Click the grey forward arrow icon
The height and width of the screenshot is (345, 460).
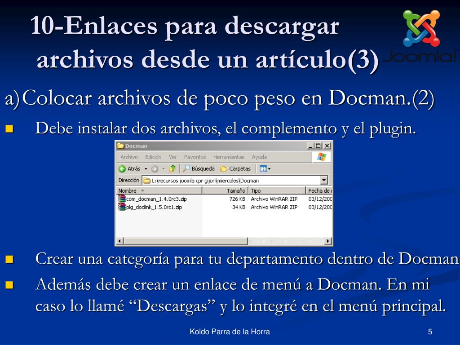point(155,169)
